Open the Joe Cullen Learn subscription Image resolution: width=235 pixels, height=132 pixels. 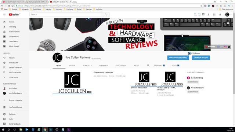[15, 93]
